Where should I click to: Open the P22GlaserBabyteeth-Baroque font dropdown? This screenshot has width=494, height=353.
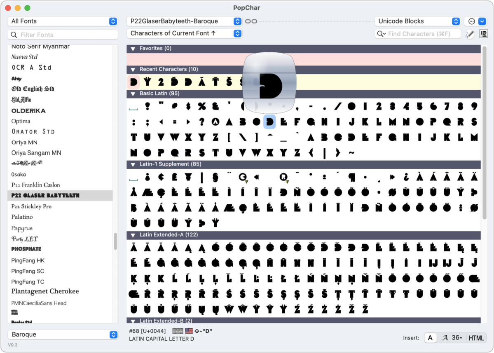click(x=184, y=21)
